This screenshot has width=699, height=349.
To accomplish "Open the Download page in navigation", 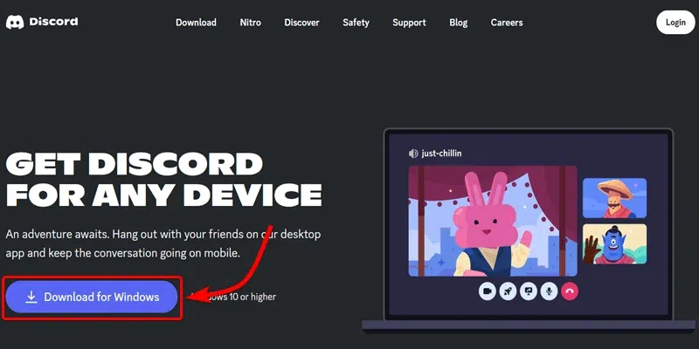I will pyautogui.click(x=196, y=23).
